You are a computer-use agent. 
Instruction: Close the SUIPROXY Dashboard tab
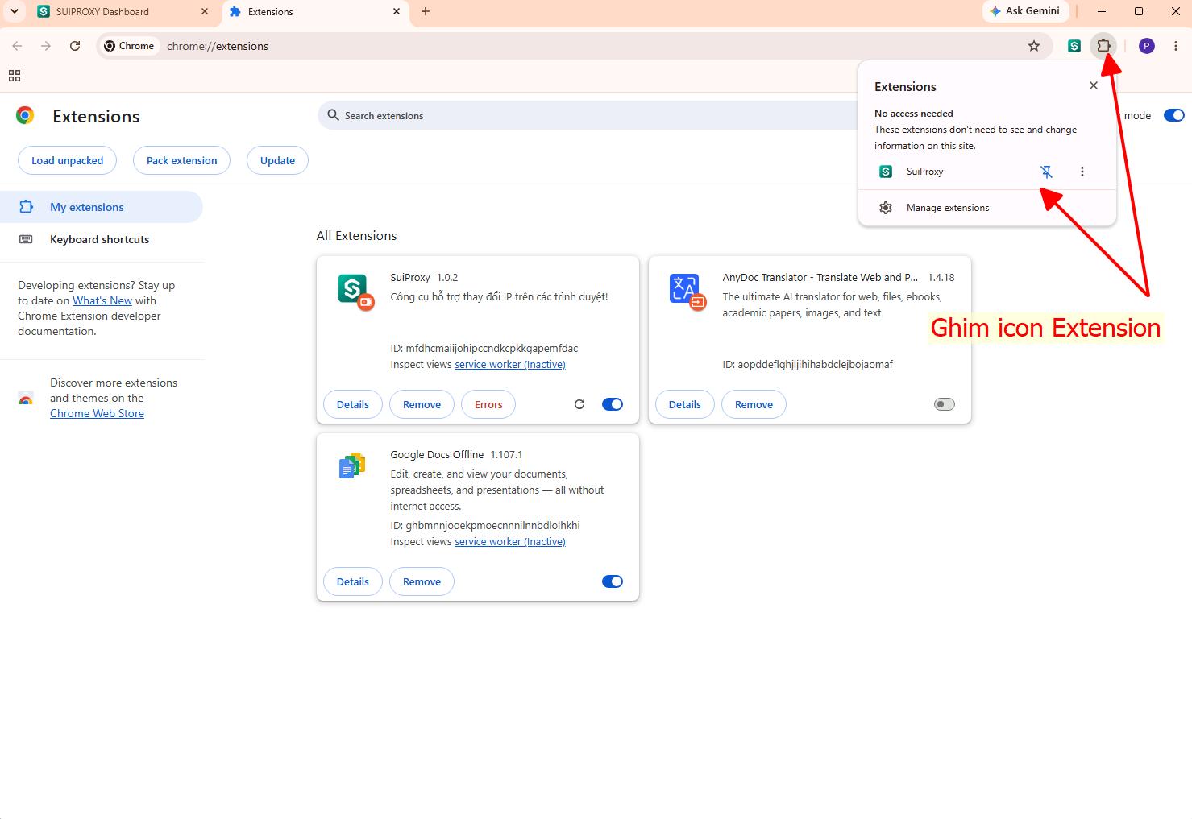[x=205, y=11]
